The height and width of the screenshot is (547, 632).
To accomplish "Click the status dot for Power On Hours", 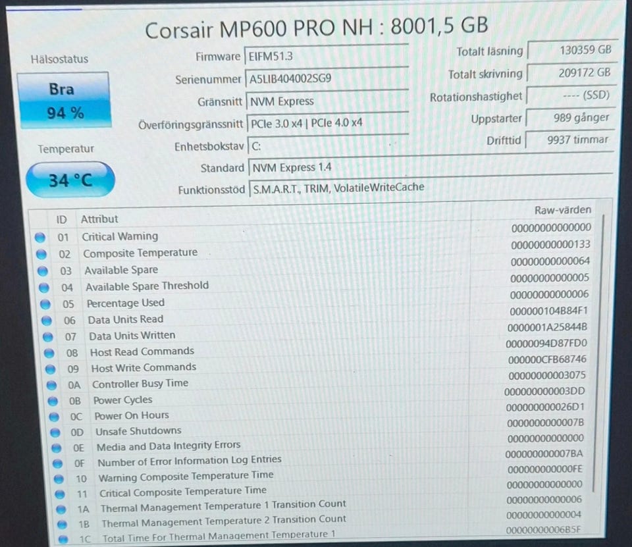I will [53, 417].
